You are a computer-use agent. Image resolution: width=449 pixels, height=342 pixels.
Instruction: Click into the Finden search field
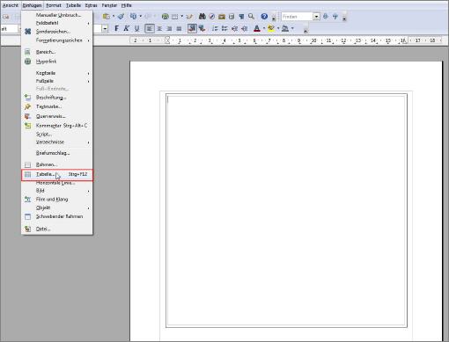297,17
